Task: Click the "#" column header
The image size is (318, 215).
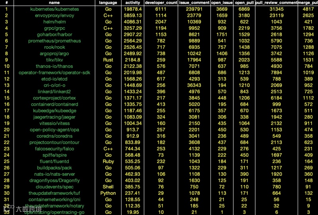Action: pos(6,3)
